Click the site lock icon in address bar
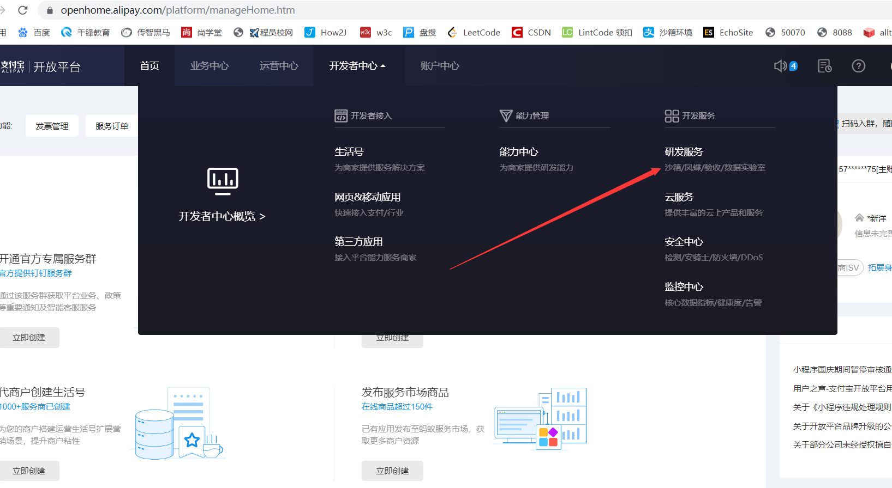The image size is (892, 488). click(50, 10)
